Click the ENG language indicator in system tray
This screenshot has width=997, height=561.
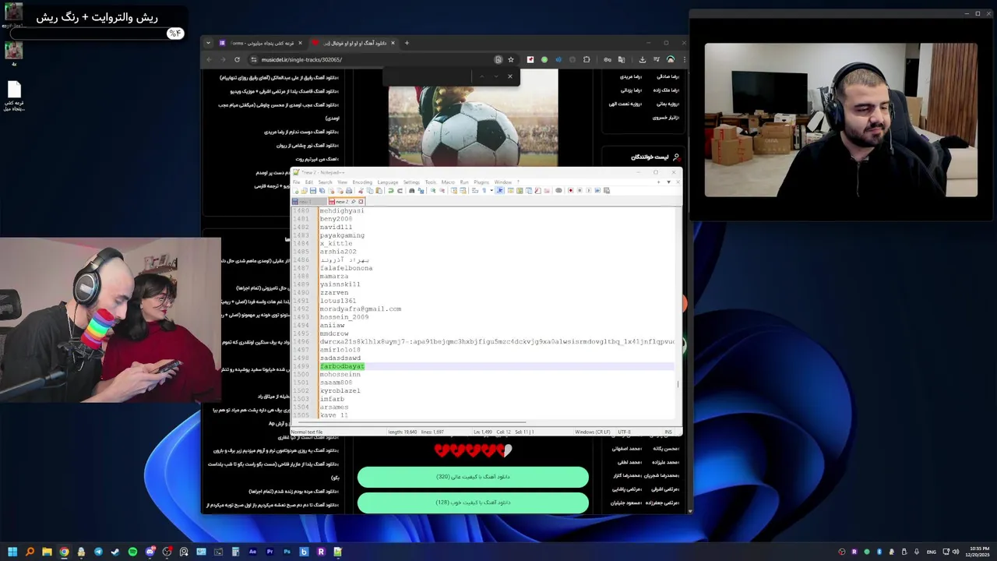pos(931,552)
